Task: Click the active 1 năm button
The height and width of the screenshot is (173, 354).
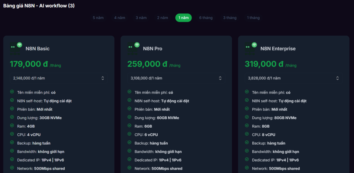Action: click(184, 18)
